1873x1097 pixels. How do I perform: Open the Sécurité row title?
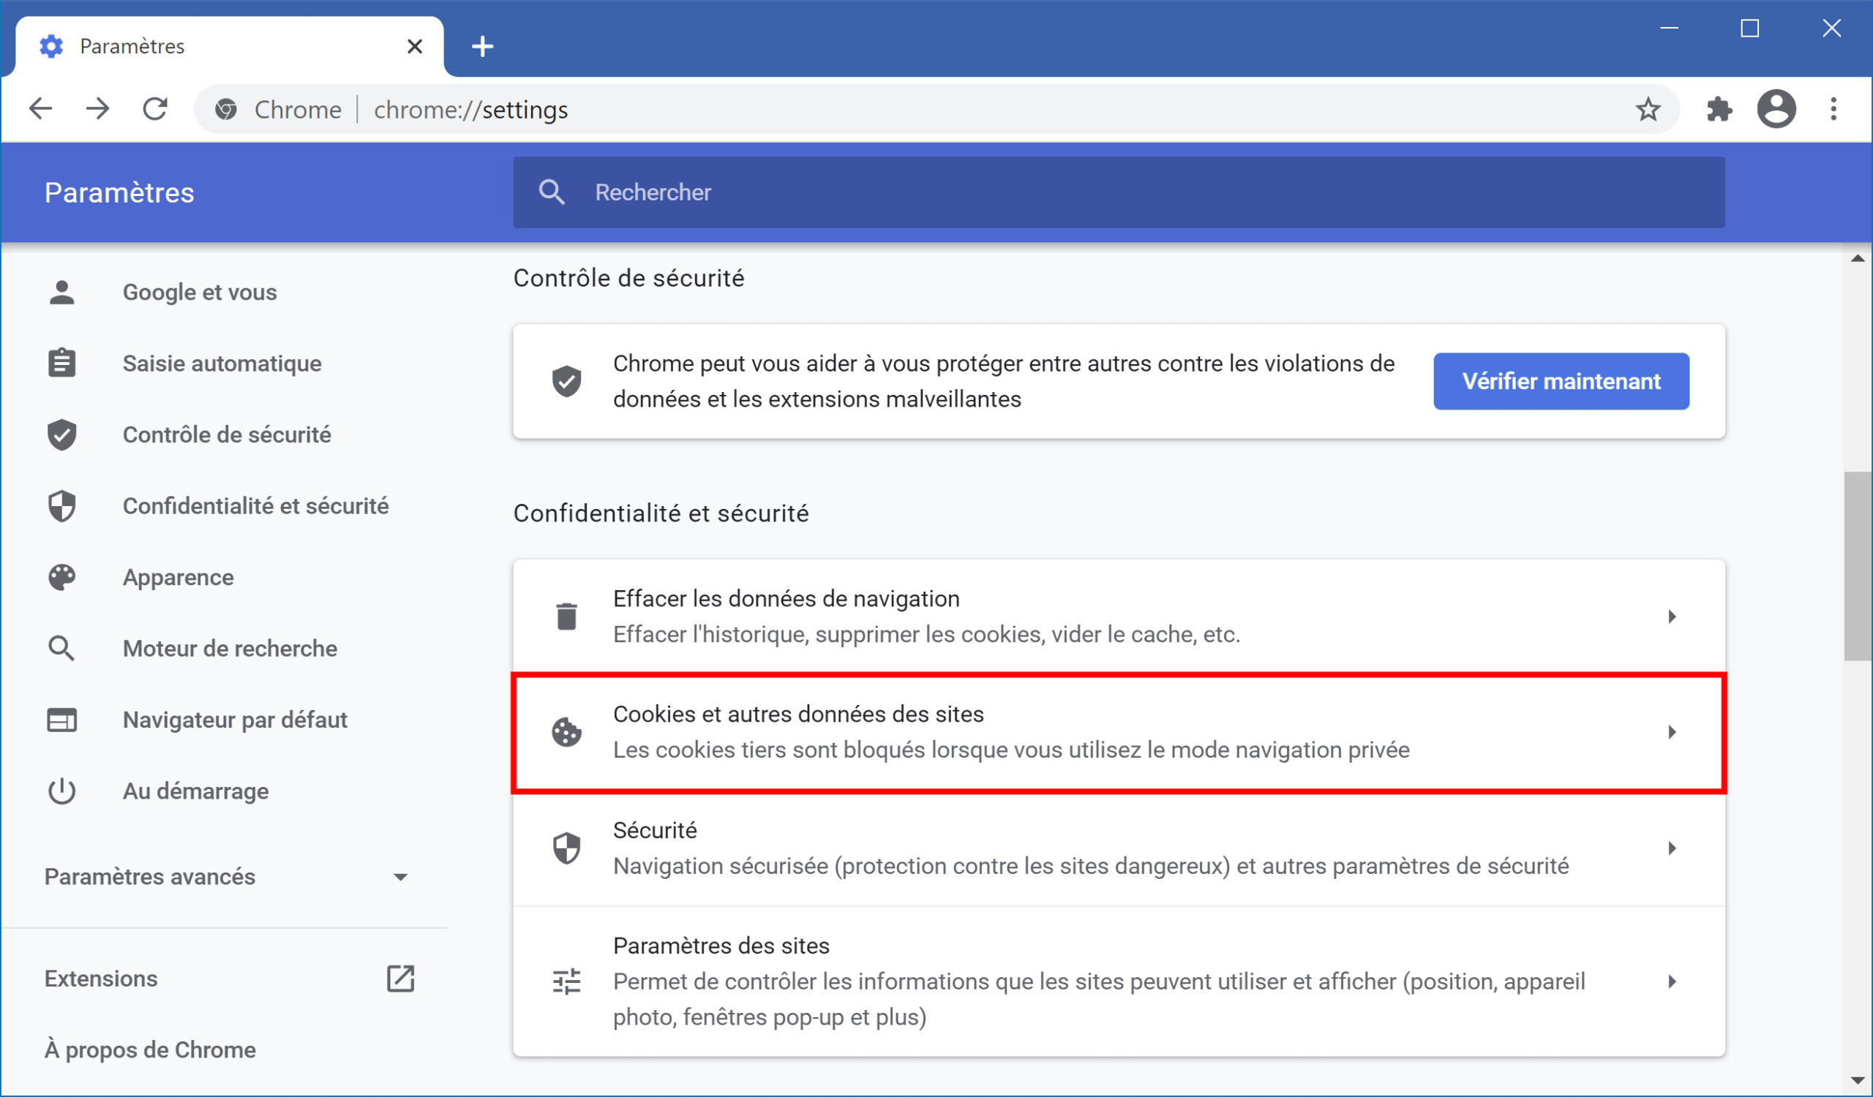click(x=655, y=829)
